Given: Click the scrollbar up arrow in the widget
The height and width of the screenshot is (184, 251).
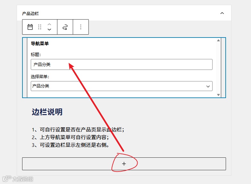Looking at the screenshot, I should 218,40.
